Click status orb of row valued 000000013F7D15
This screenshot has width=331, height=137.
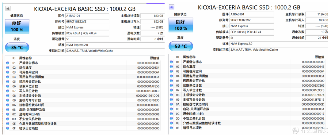coord(171,99)
